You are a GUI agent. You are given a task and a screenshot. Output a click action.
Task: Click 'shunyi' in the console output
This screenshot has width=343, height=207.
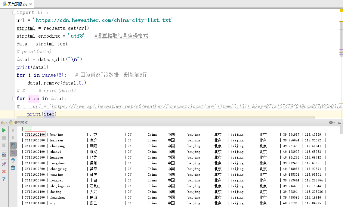[x=56, y=152]
